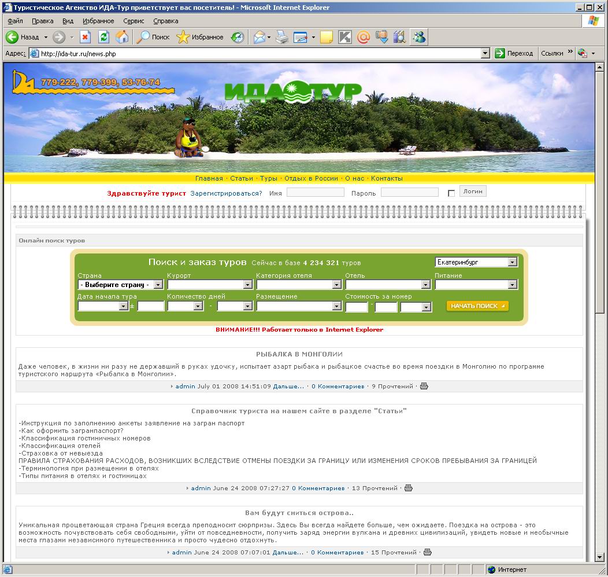Click the bear mascot on the banner

pos(188,138)
